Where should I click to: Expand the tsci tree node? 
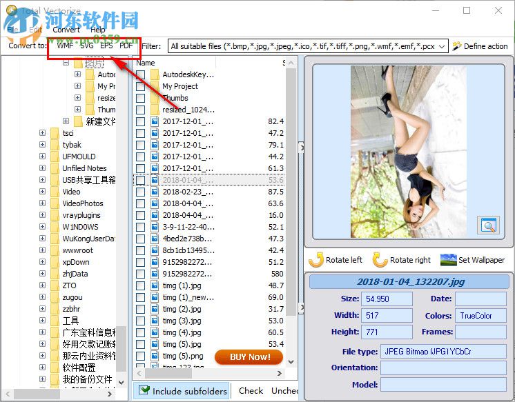coord(42,133)
